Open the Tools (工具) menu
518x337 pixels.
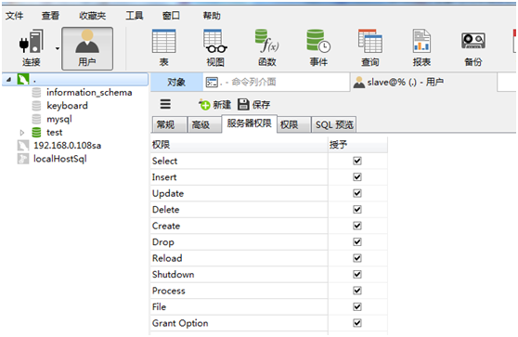click(x=135, y=16)
